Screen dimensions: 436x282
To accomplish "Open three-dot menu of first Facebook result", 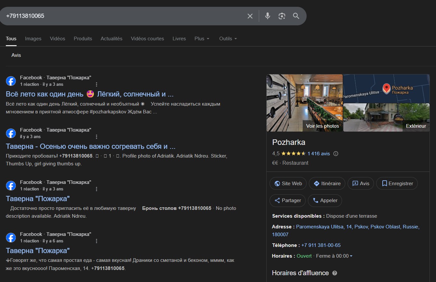I will [97, 84].
